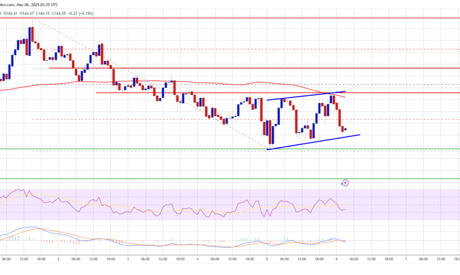Click day label 4 on the time axis

(x=197, y=259)
